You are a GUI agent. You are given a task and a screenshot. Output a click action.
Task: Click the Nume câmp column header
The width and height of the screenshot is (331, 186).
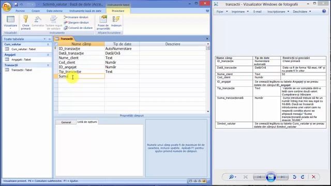[x=81, y=44]
